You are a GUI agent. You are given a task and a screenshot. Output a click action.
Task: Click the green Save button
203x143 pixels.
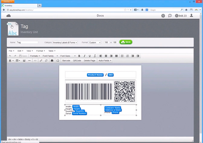[126, 42]
